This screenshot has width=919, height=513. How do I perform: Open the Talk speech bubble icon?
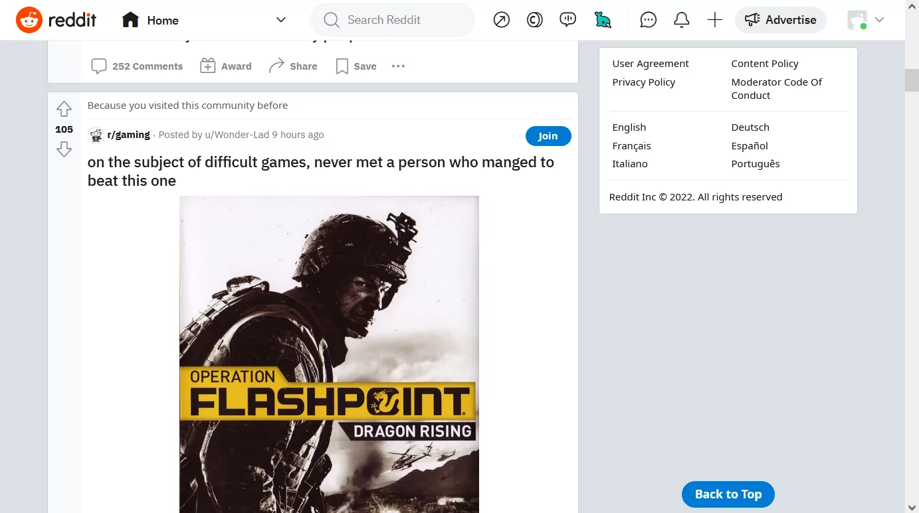coord(568,20)
